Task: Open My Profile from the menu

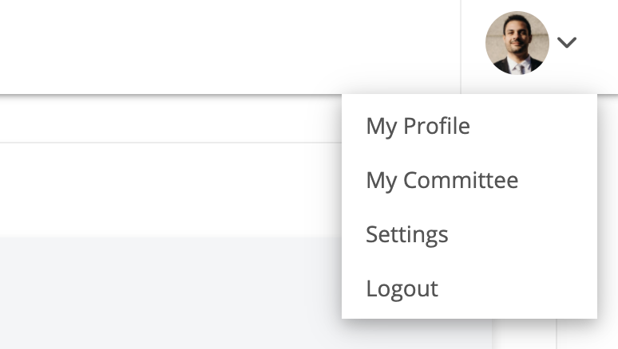Action: coord(418,127)
